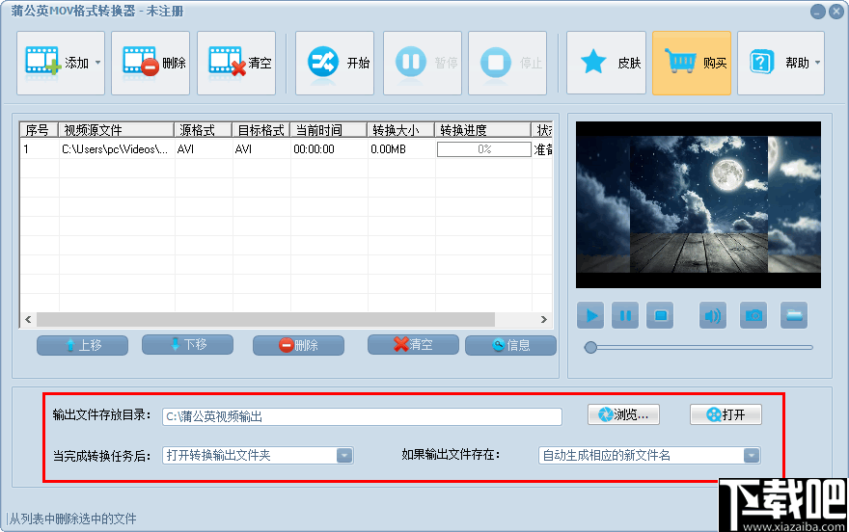The image size is (849, 532).
Task: Click the 下移 move down button
Action: point(187,344)
